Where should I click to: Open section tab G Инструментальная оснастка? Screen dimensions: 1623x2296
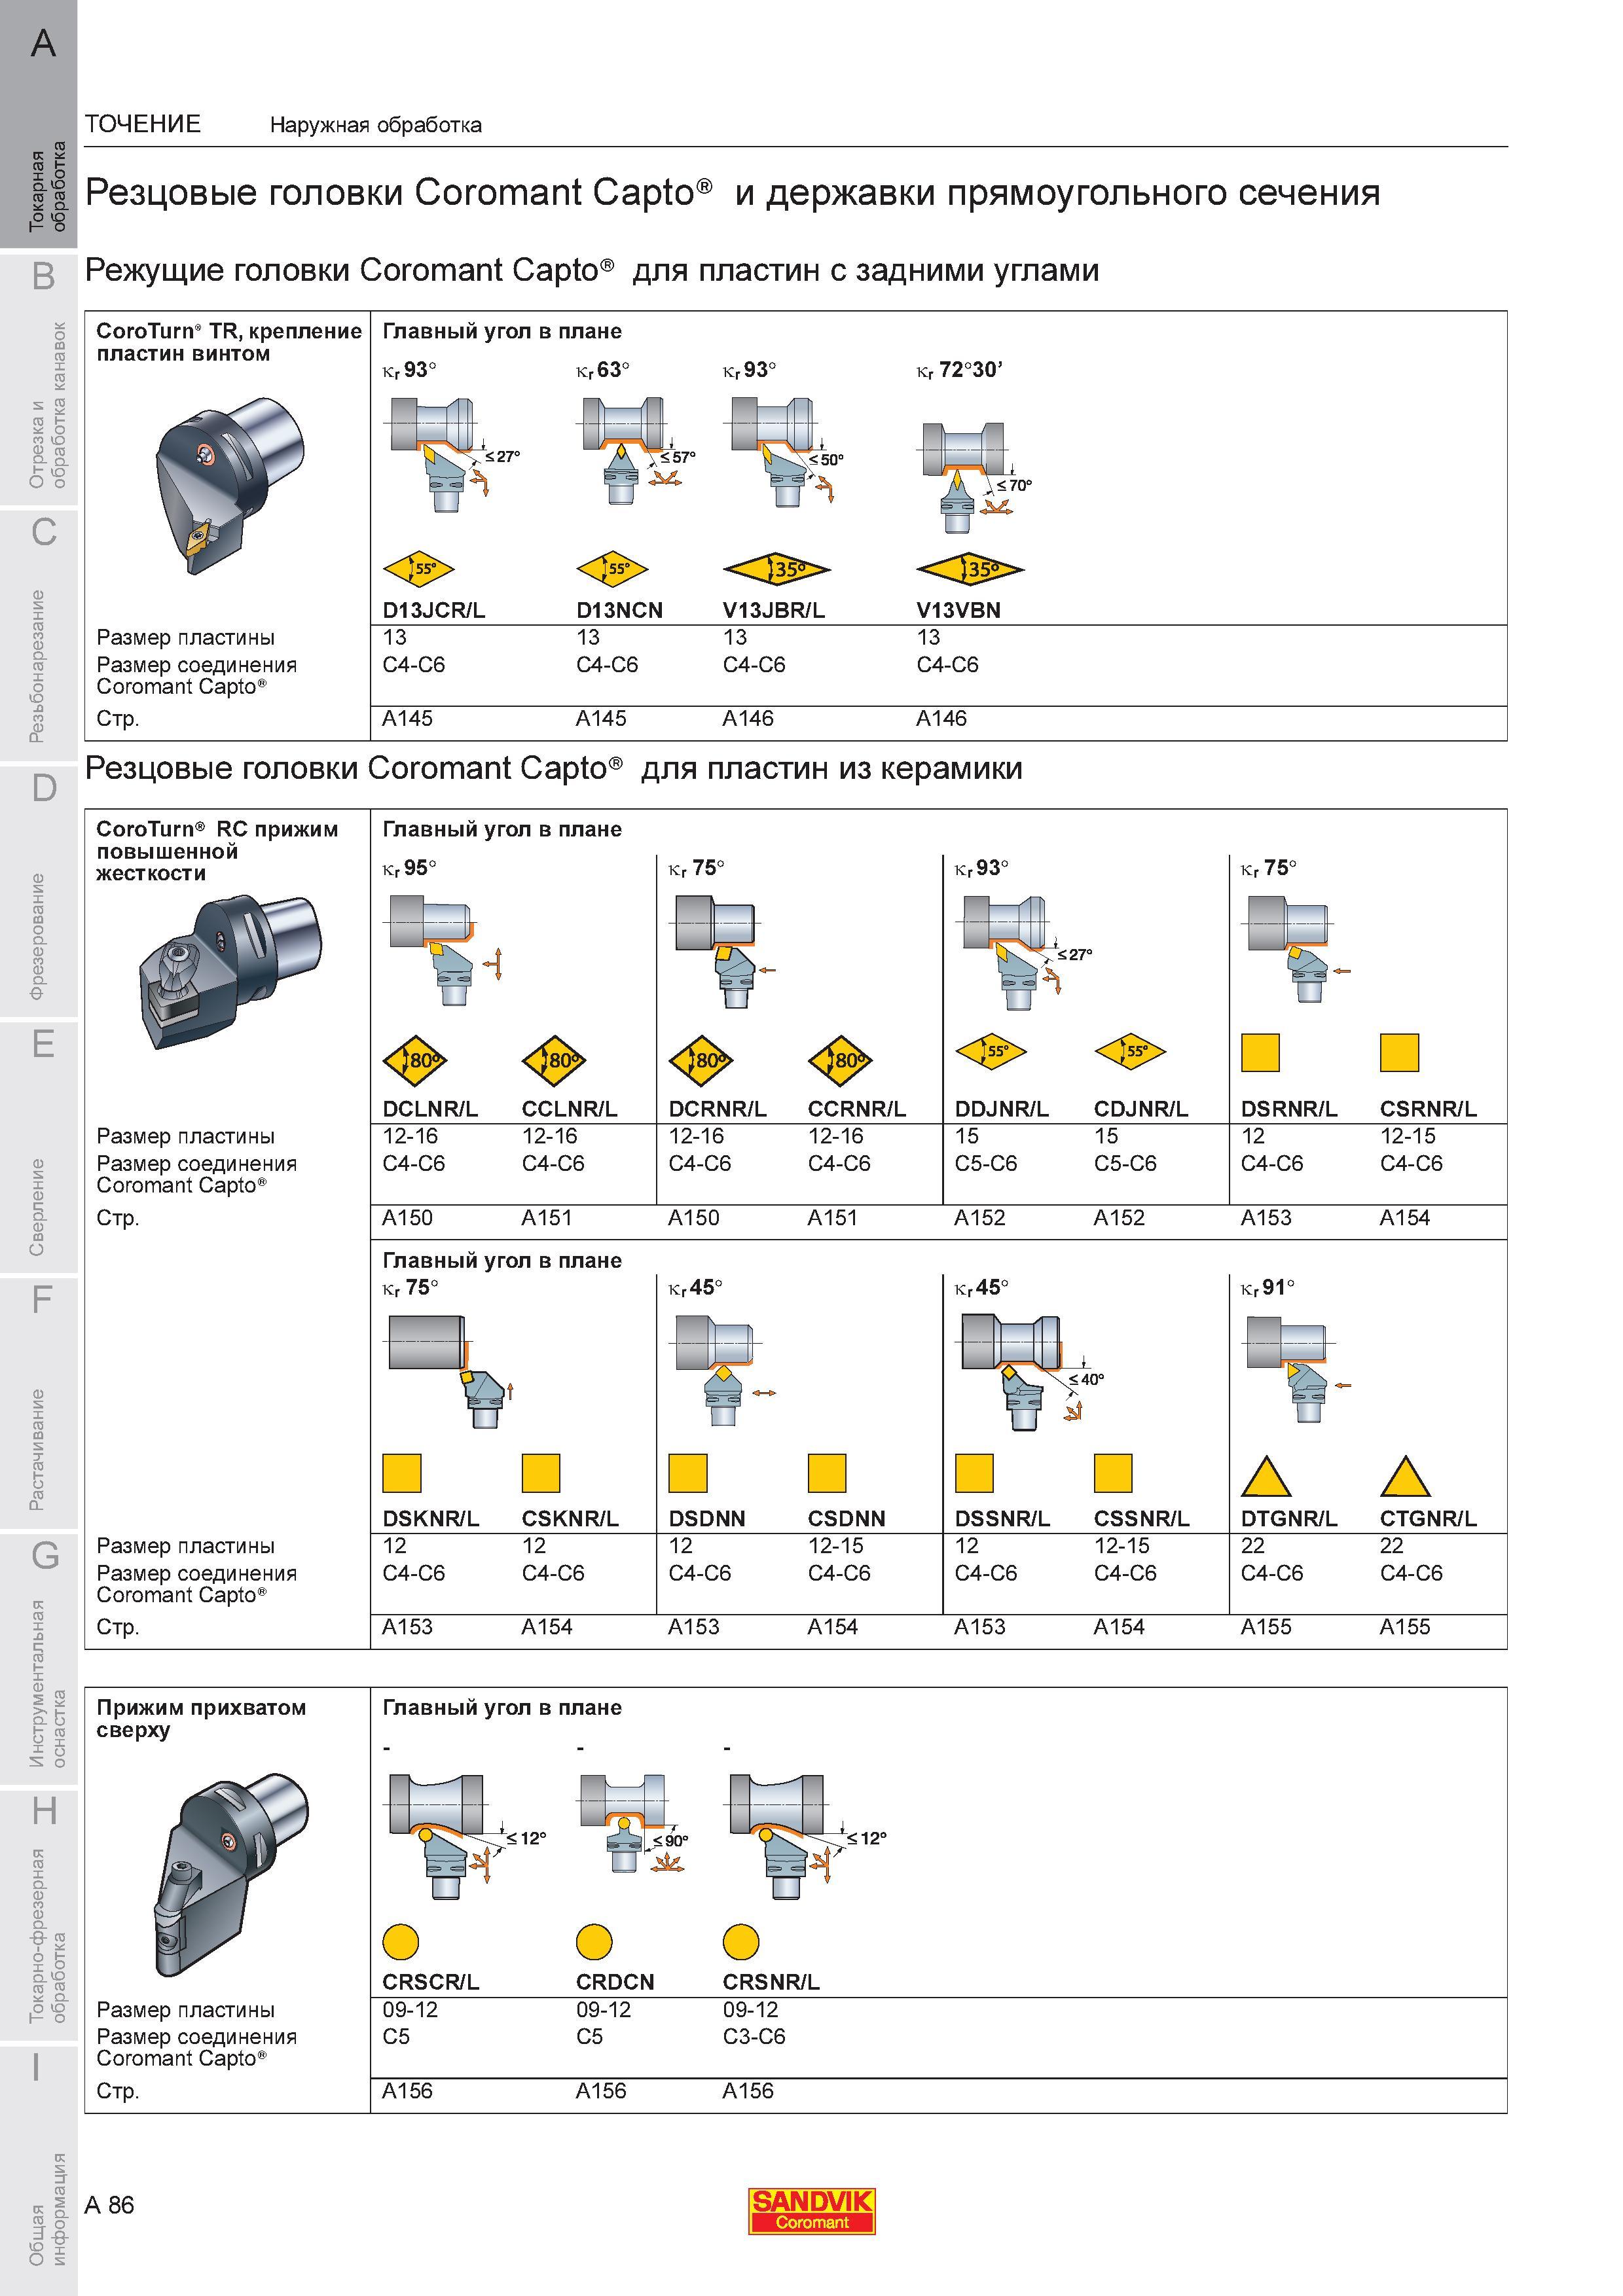38,1660
